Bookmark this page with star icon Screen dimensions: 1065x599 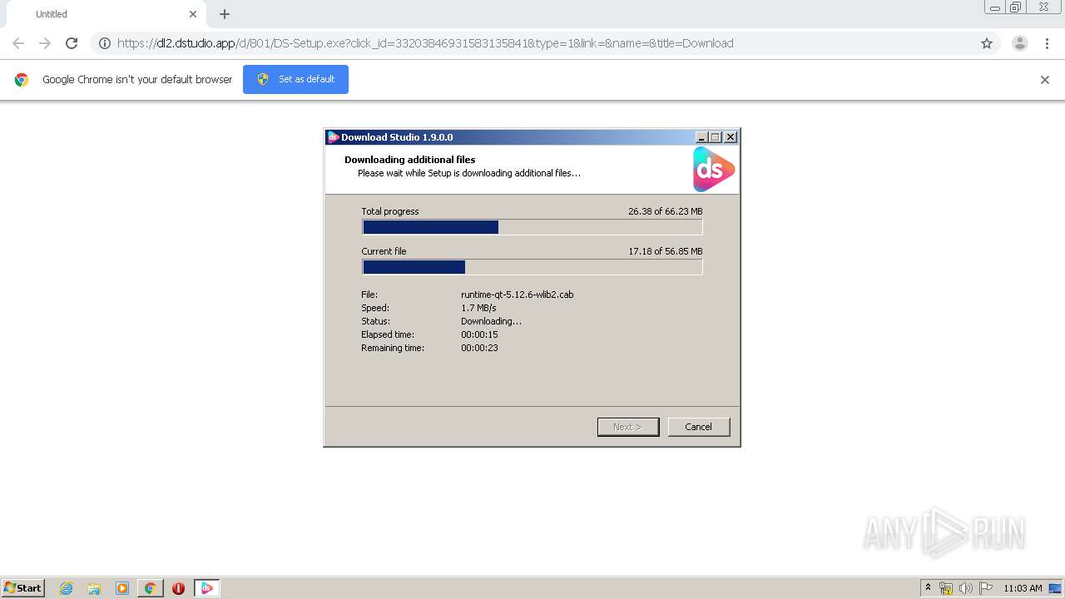[987, 43]
